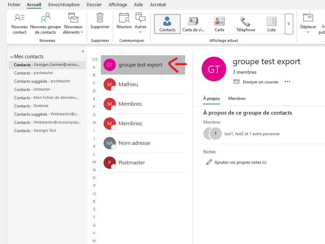The width and height of the screenshot is (325, 244).
Task: Switch to Carte view
Action: click(219, 24)
